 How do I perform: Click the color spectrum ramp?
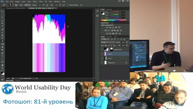coord(113,20)
